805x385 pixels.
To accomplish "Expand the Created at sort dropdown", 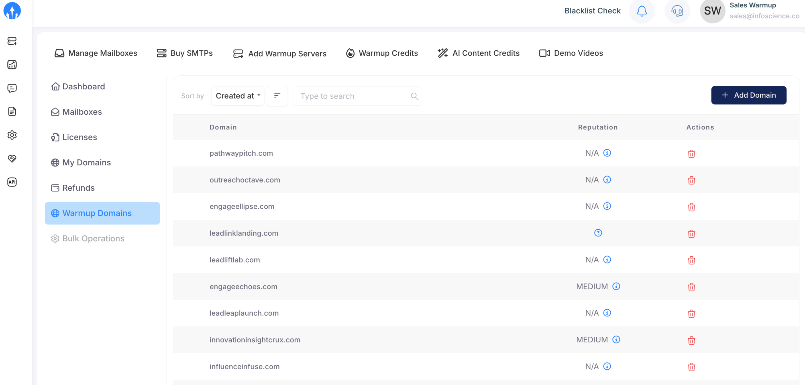I will pyautogui.click(x=237, y=96).
